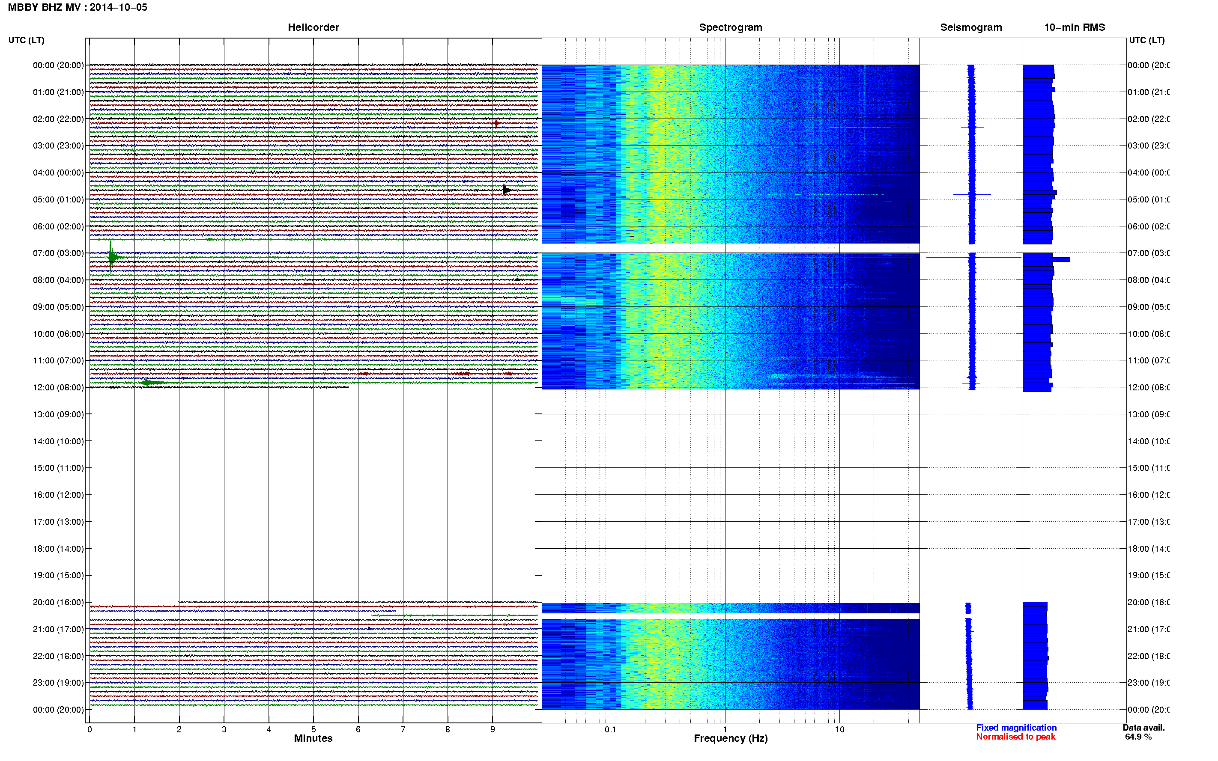1218x761 pixels.
Task: Click the left 'UTC (LT)' axis label
Action: (x=26, y=40)
